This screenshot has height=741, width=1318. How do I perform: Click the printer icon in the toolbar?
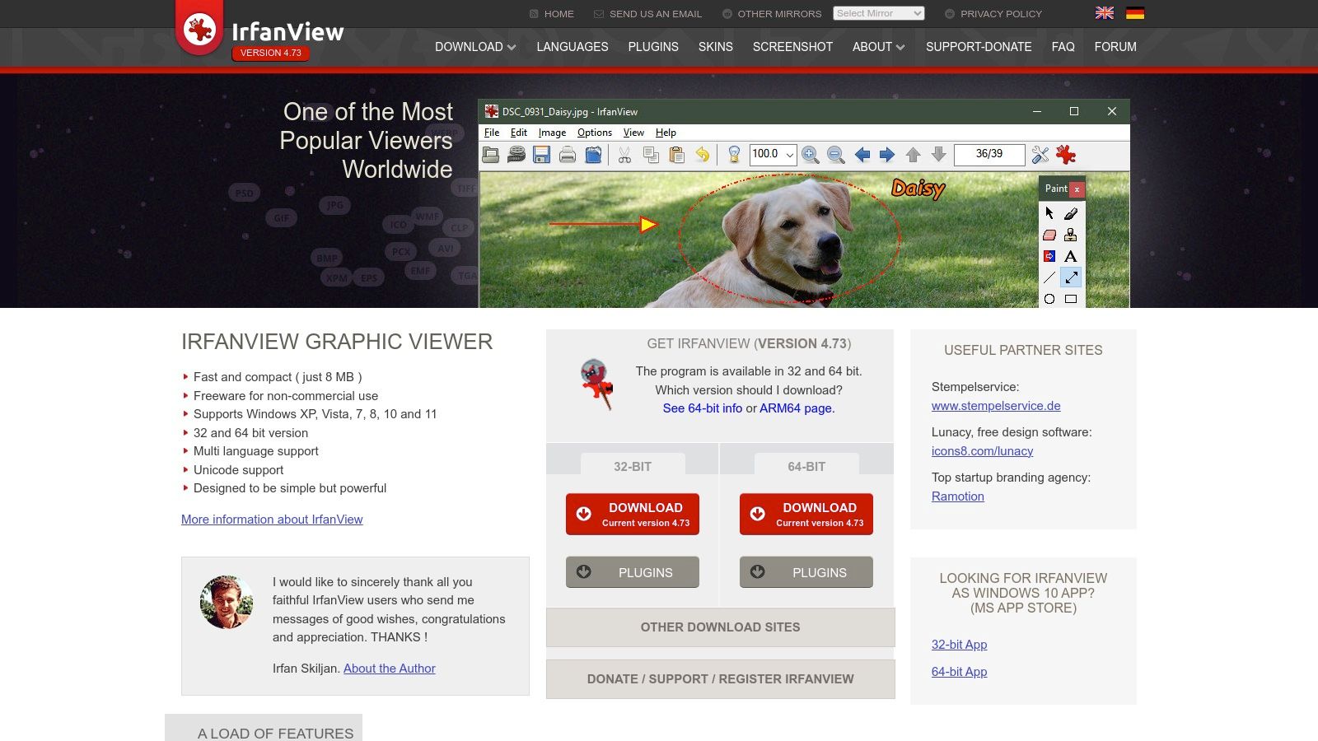tap(568, 155)
